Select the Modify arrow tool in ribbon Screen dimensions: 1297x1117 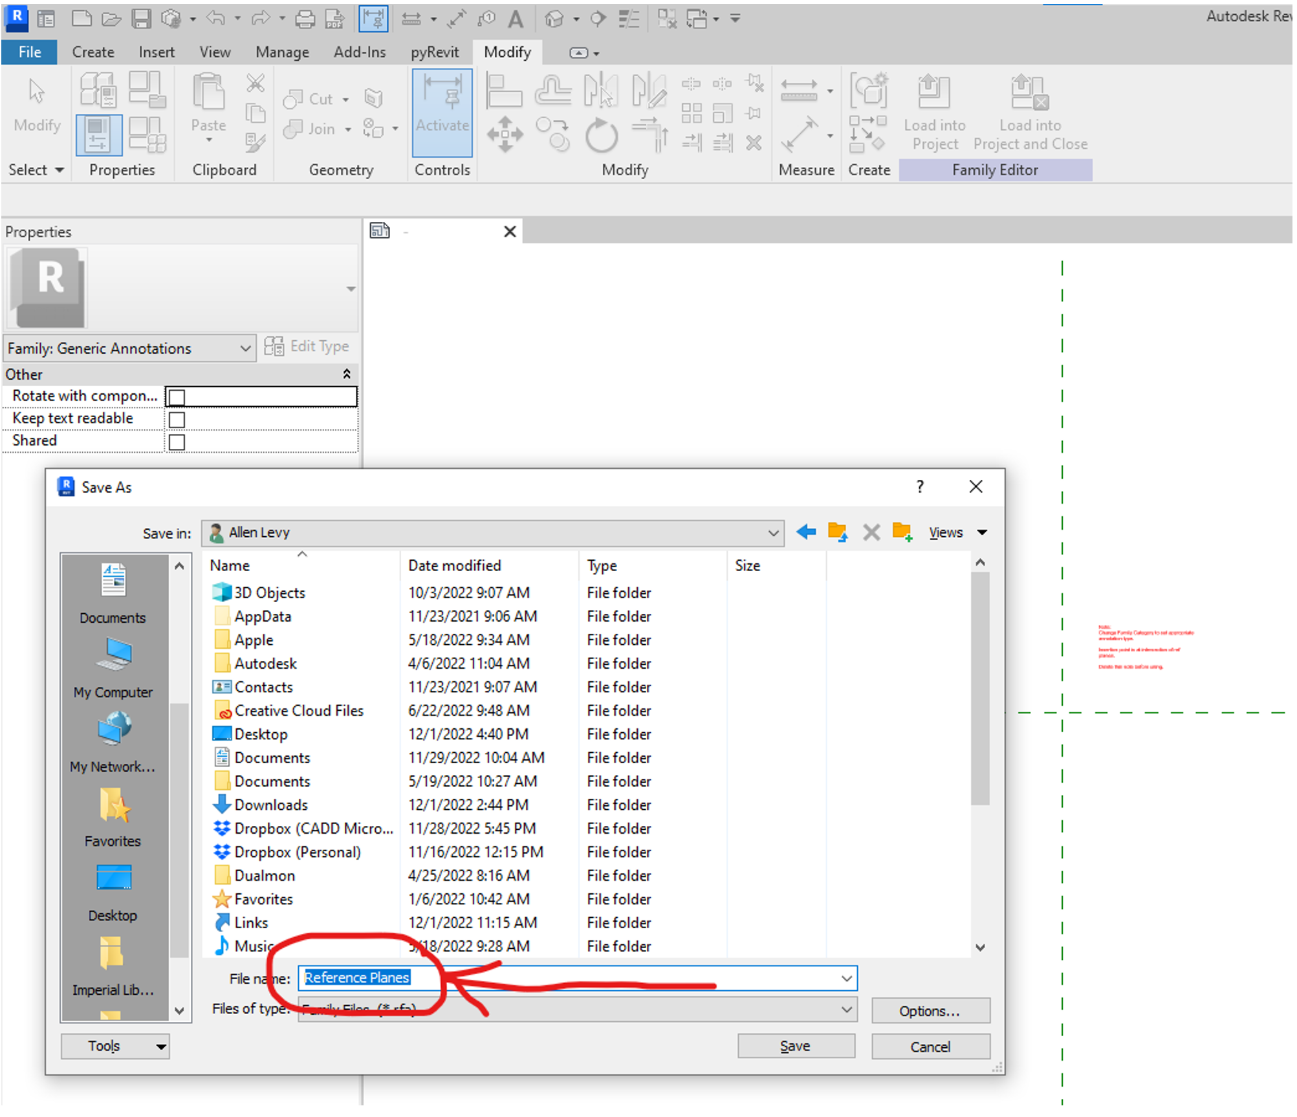pos(37,105)
